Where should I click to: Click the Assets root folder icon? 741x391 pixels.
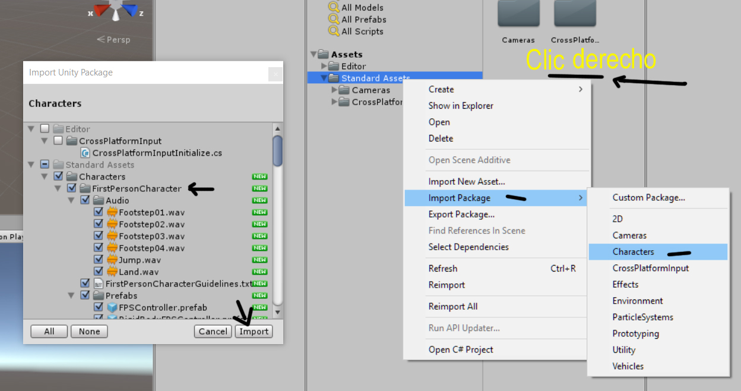324,54
